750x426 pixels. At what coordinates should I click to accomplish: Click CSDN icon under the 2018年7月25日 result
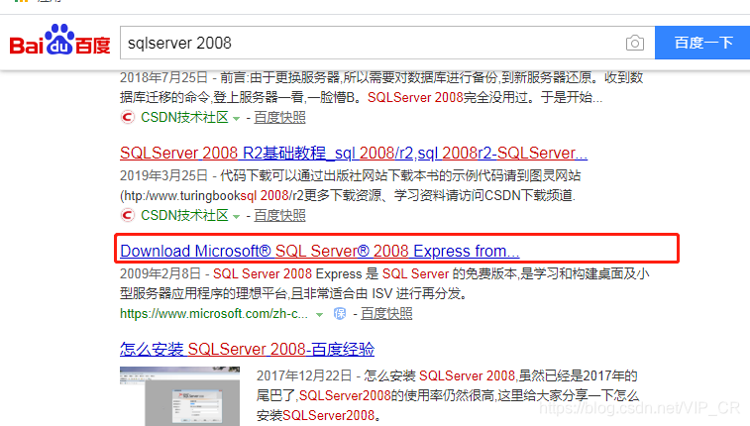click(127, 117)
